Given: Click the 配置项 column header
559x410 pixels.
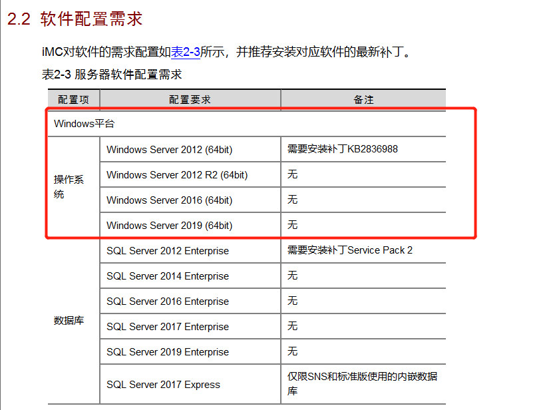Looking at the screenshot, I should pyautogui.click(x=73, y=99).
